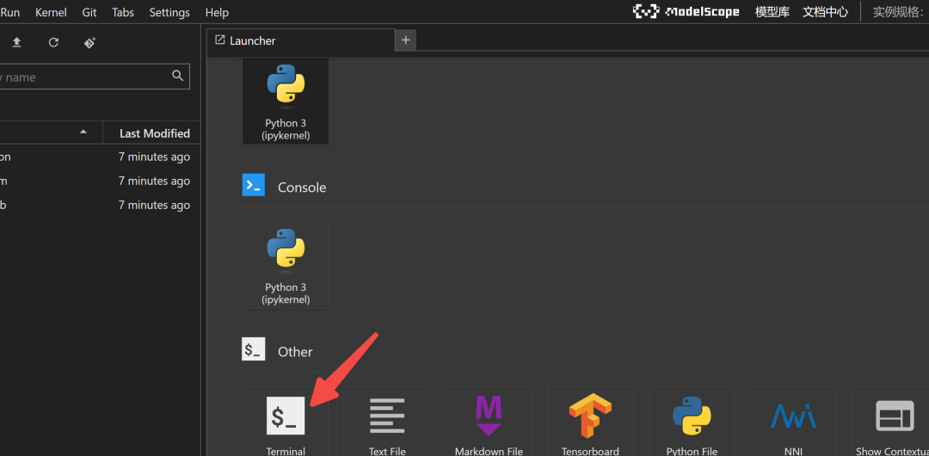Open the Settings menu

pyautogui.click(x=169, y=12)
